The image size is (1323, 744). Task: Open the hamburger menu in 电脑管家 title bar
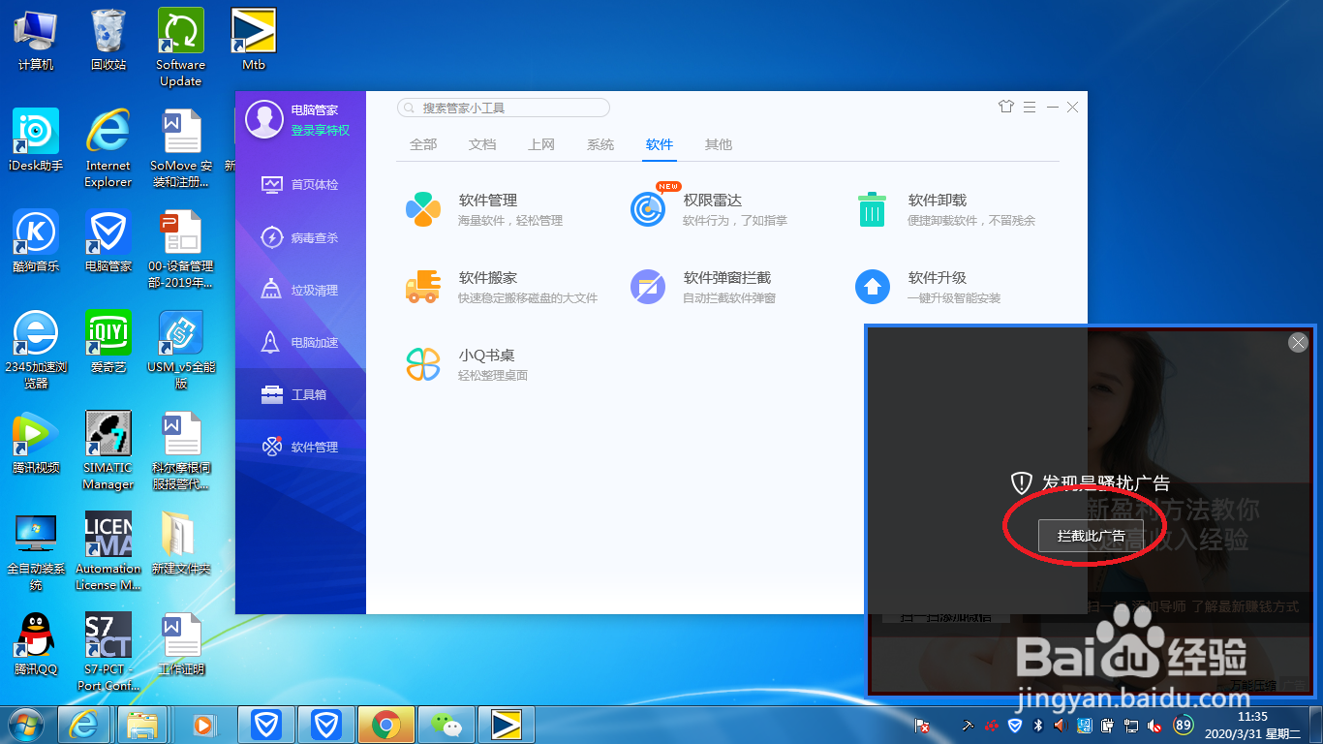[1030, 107]
